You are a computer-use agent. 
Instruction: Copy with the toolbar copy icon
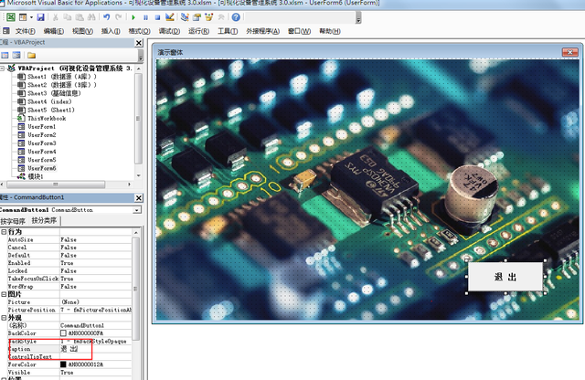[x=67, y=17]
